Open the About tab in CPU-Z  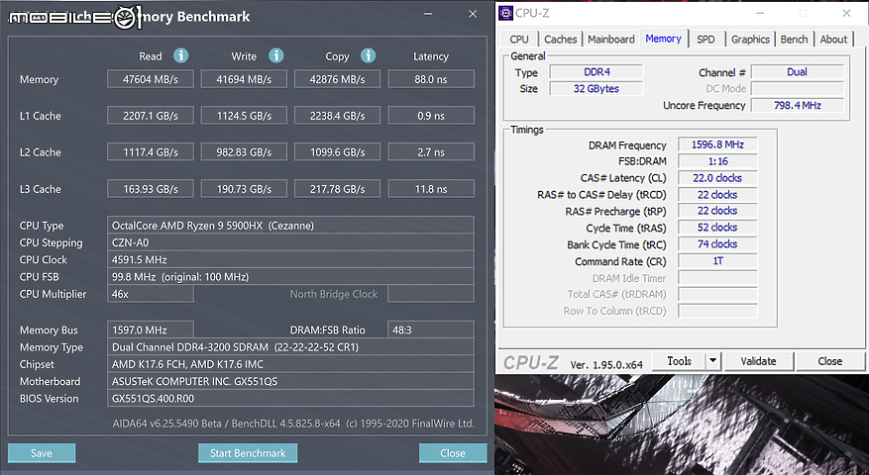(x=833, y=40)
